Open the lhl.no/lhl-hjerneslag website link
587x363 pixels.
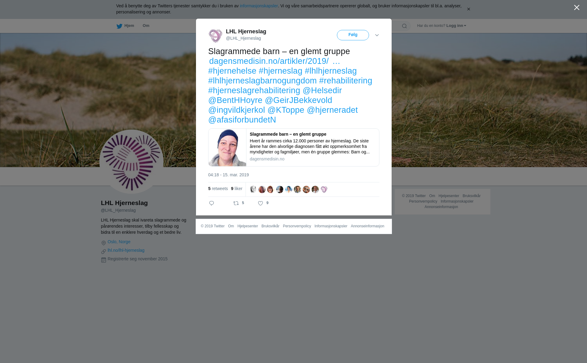pos(126,250)
